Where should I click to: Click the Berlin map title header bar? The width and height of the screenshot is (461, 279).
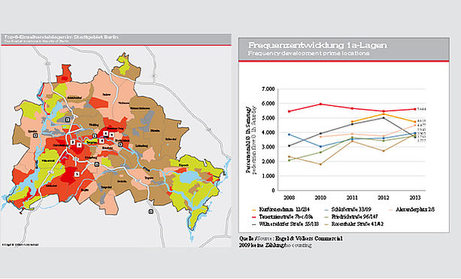click(116, 39)
